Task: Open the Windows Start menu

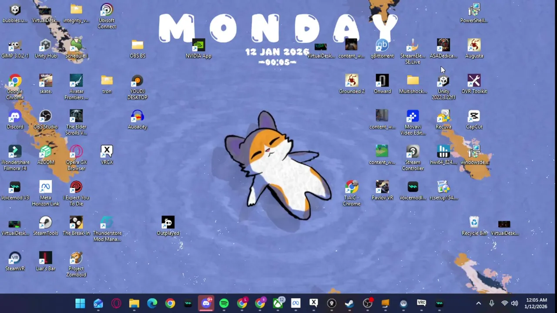Action: click(x=80, y=303)
